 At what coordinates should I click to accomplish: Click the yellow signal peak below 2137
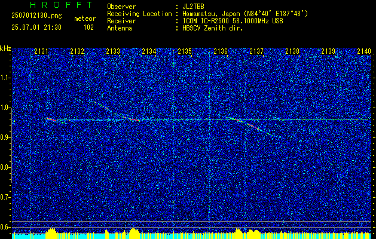[254, 234]
